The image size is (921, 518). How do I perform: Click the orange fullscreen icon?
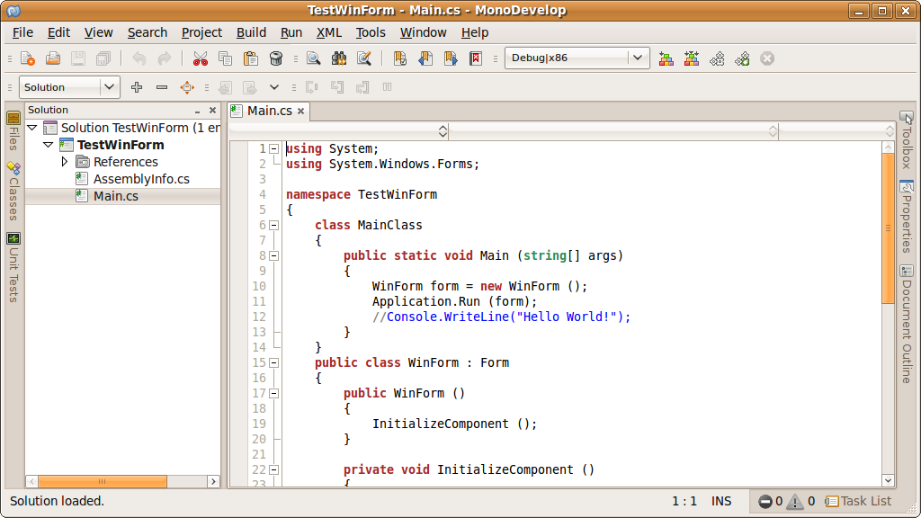187,87
